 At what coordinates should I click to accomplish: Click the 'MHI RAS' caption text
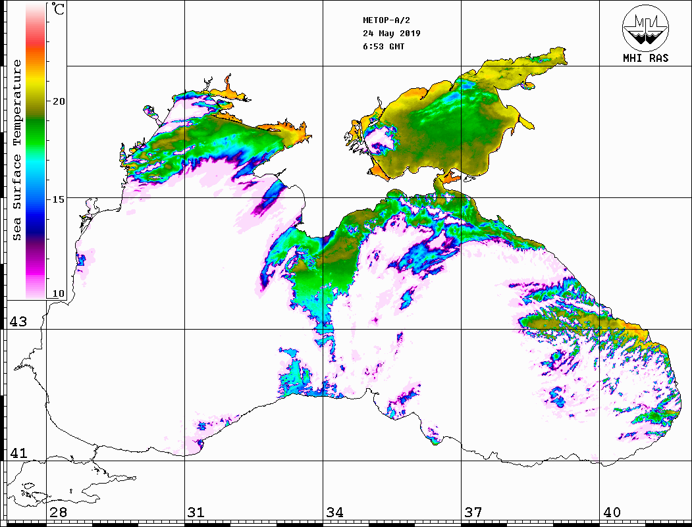pyautogui.click(x=646, y=58)
